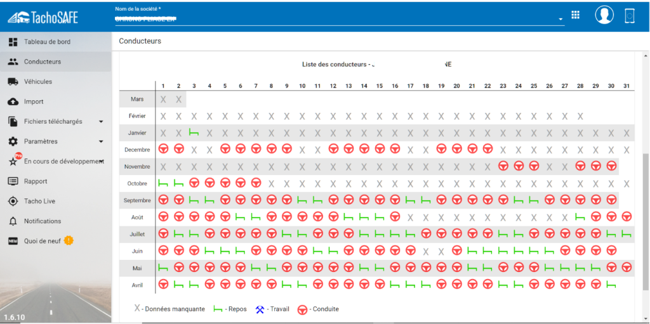The height and width of the screenshot is (324, 650).
Task: Click the vertical scrollbar of the page
Action: (646, 222)
